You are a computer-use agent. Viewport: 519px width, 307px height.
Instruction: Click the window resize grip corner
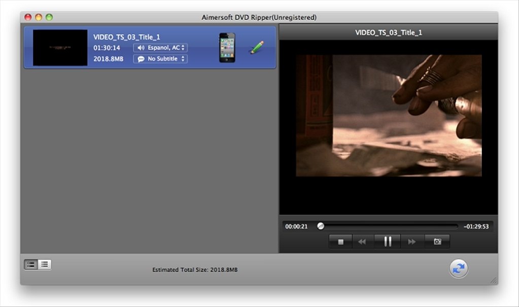tap(494, 281)
